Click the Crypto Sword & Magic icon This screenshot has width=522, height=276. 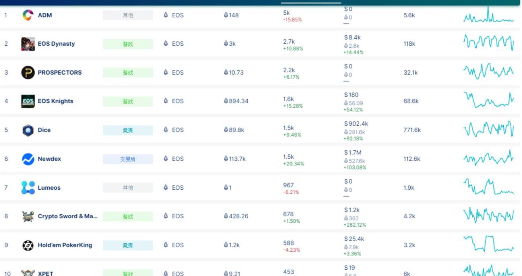[x=28, y=217]
